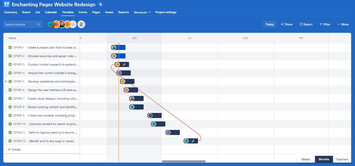355x166 pixels.
Task: Expand the Shortcuts dropdown
Action: (142, 12)
